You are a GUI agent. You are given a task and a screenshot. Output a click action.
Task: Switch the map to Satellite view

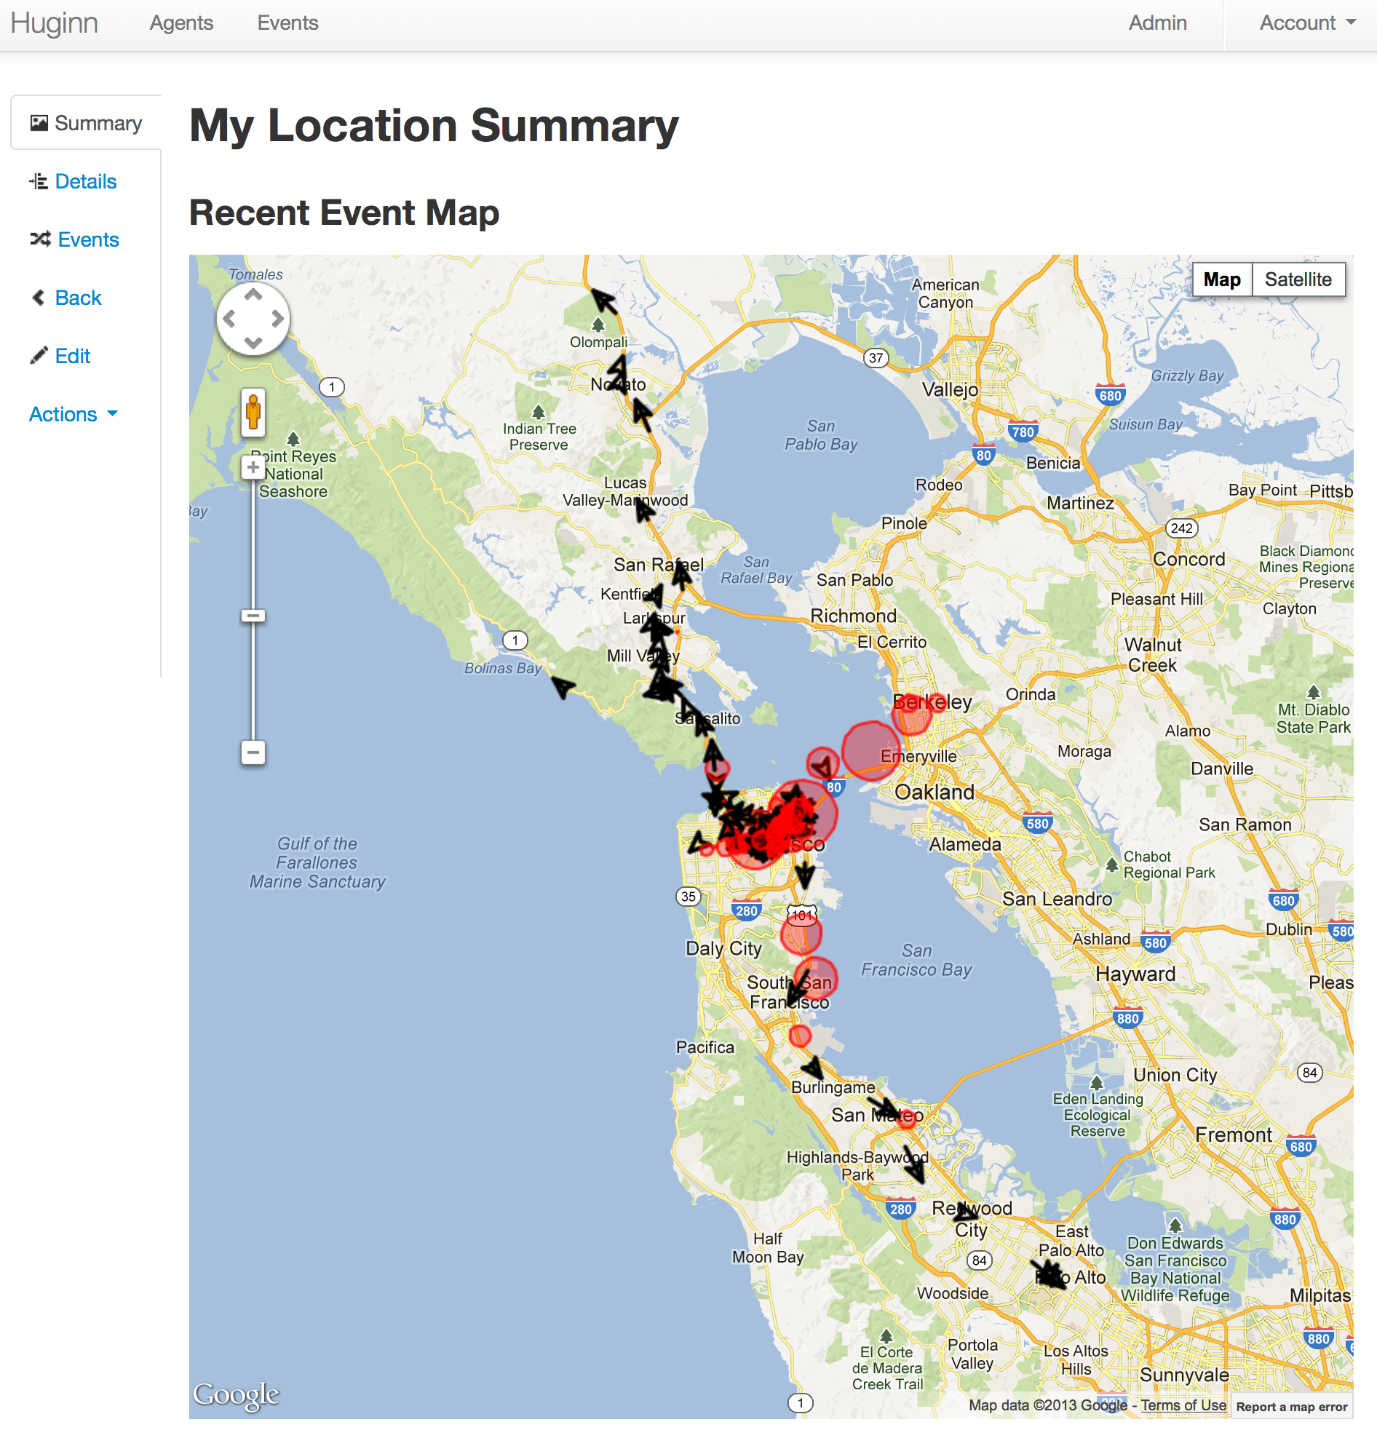(x=1298, y=279)
